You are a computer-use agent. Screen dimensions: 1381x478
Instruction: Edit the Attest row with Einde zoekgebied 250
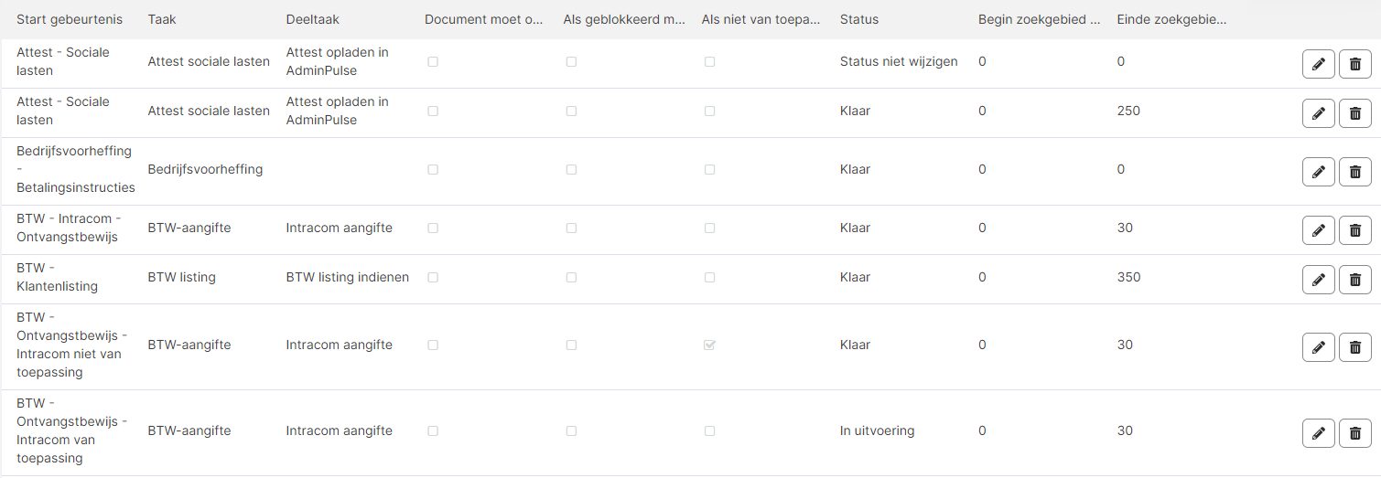click(x=1318, y=113)
